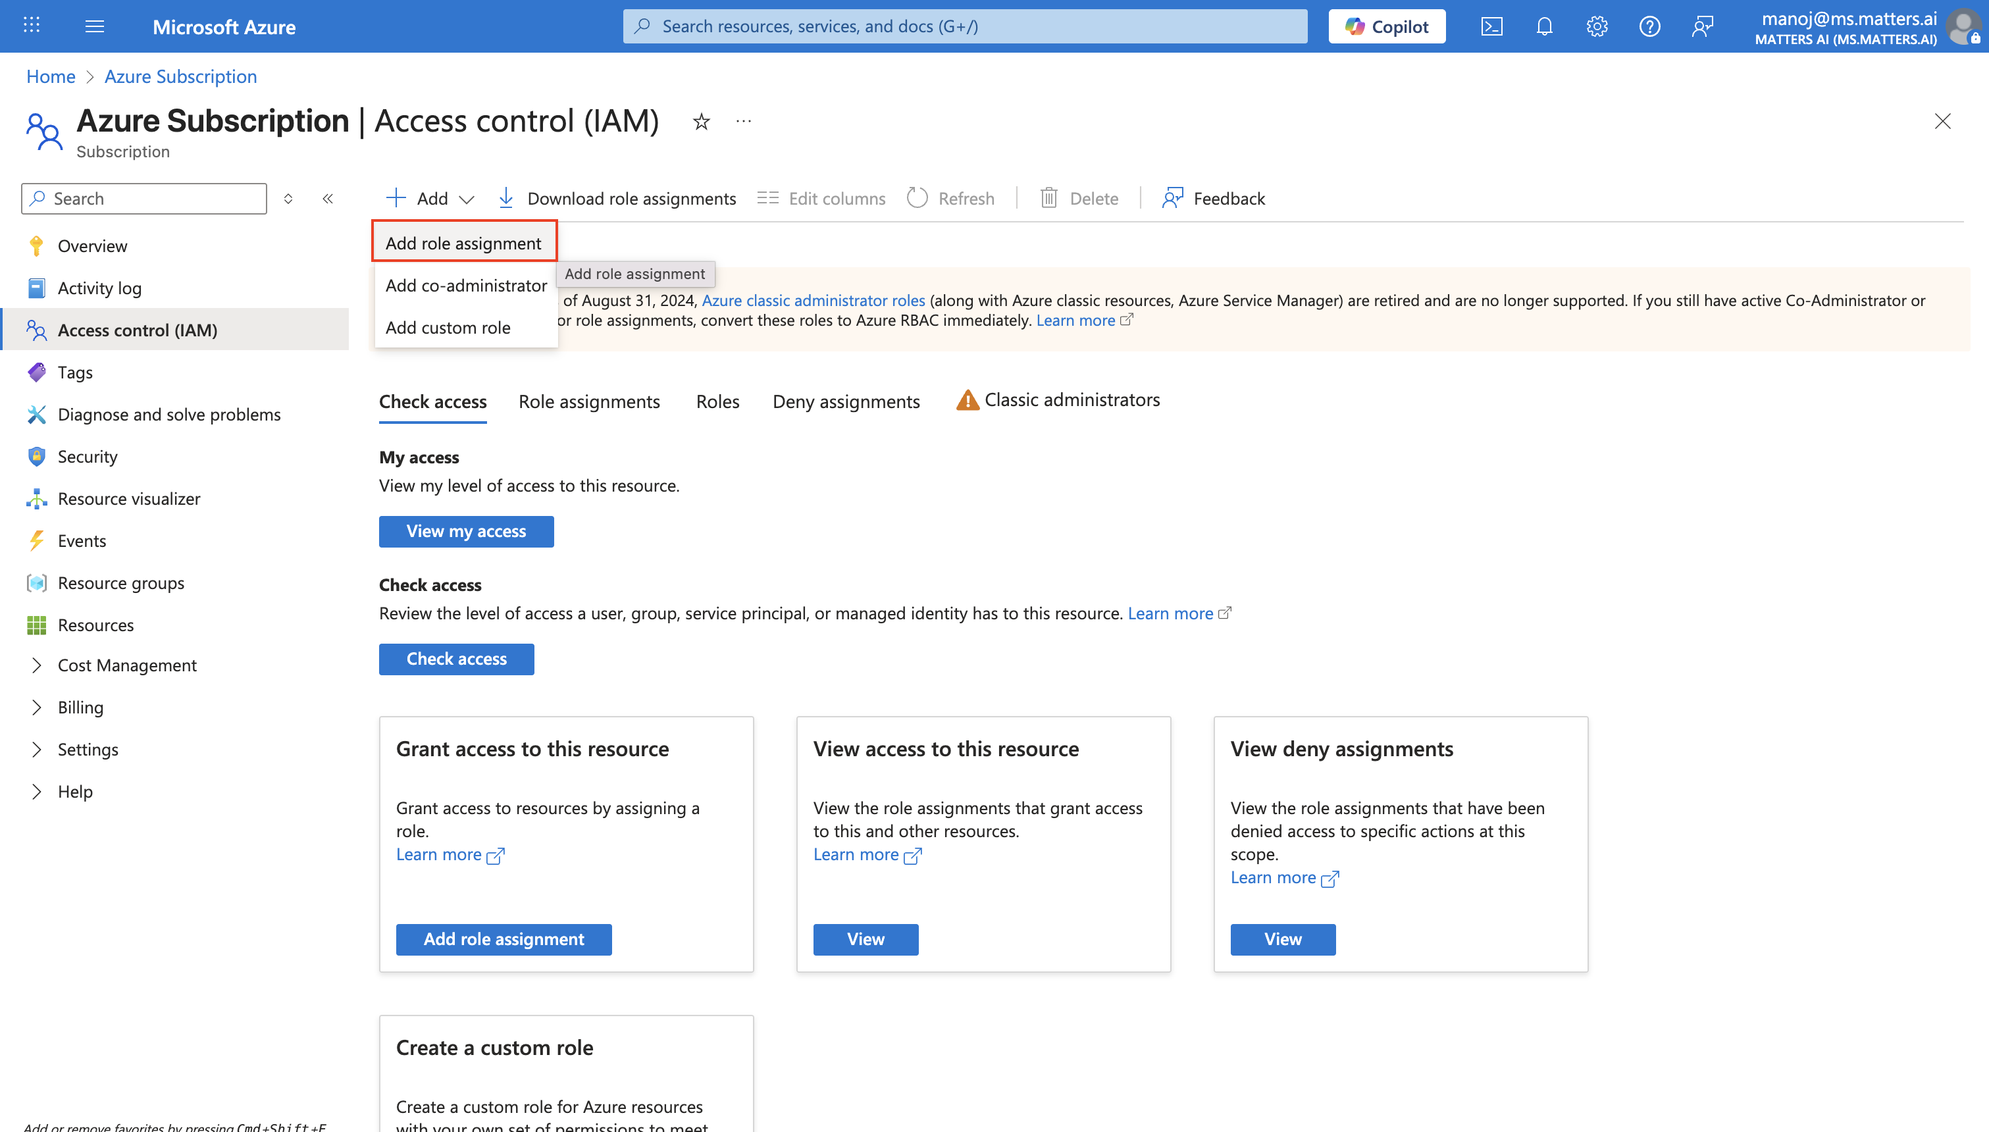Open Learn more link in Check access description
The height and width of the screenshot is (1132, 1989).
pyautogui.click(x=1179, y=613)
